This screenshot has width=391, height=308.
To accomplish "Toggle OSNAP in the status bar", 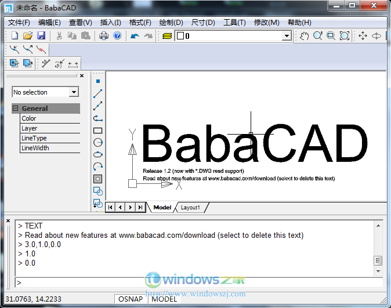I will [132, 299].
